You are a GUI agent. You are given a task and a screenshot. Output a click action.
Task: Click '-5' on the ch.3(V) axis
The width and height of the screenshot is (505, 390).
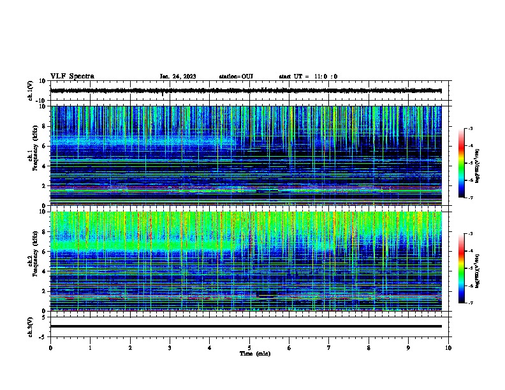(43, 337)
